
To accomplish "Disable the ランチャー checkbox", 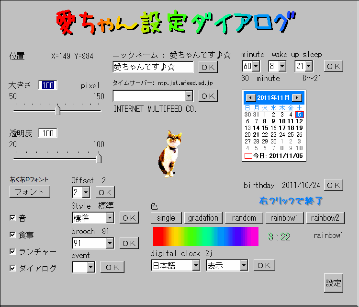I will click(x=13, y=251).
